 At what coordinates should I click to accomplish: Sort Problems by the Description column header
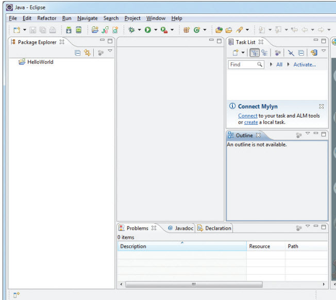[x=182, y=246]
